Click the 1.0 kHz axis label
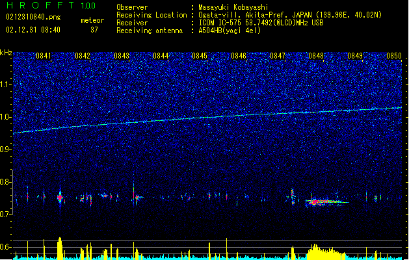The image size is (409, 260). coord(5,117)
